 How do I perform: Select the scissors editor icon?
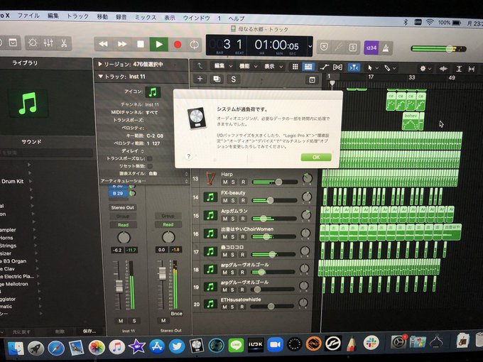[64, 43]
